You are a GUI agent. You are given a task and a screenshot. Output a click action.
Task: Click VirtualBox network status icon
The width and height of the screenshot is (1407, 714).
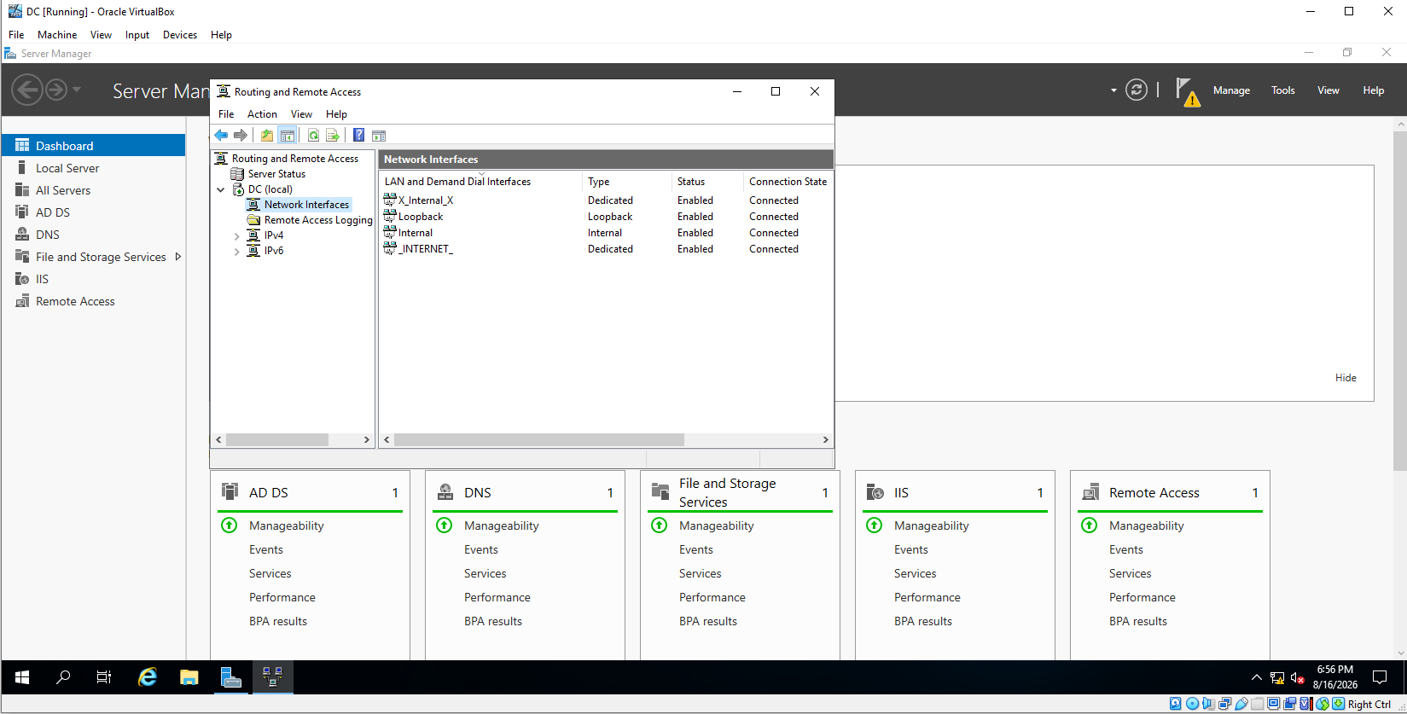[x=1224, y=704]
